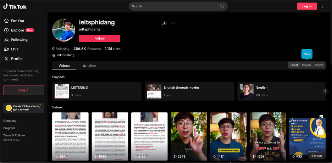Viewport: 332px width, 163px height.
Task: Click the ieltsphidang username heading
Action: tap(97, 22)
